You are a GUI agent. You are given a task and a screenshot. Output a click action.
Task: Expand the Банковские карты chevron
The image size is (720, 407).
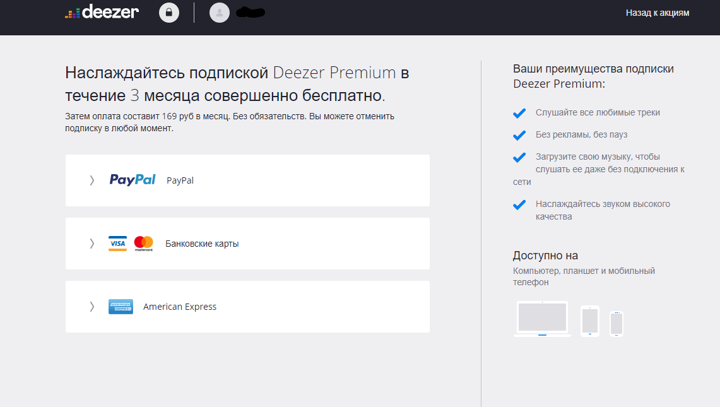tap(92, 244)
